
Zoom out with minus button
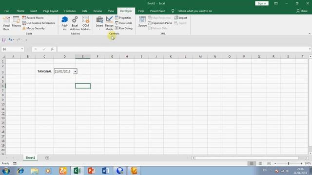click(x=275, y=163)
